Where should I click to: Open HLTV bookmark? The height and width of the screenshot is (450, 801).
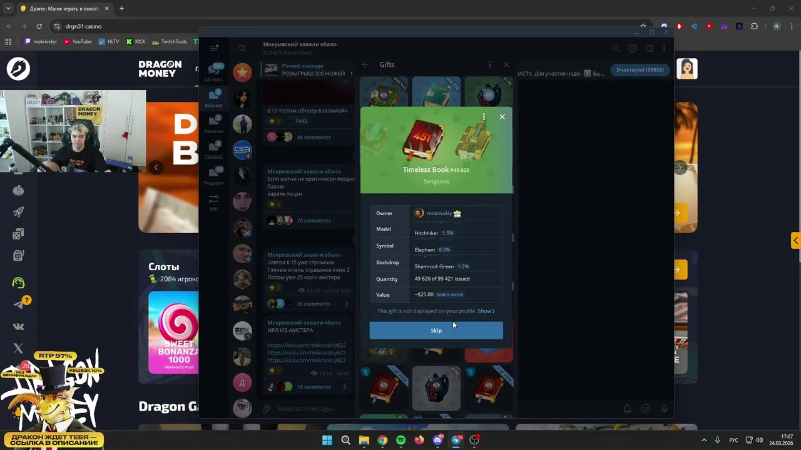pyautogui.click(x=109, y=42)
